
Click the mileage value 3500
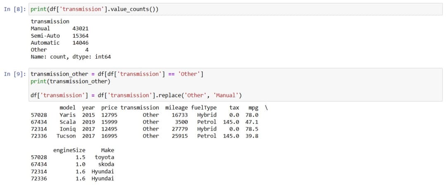[x=181, y=122]
